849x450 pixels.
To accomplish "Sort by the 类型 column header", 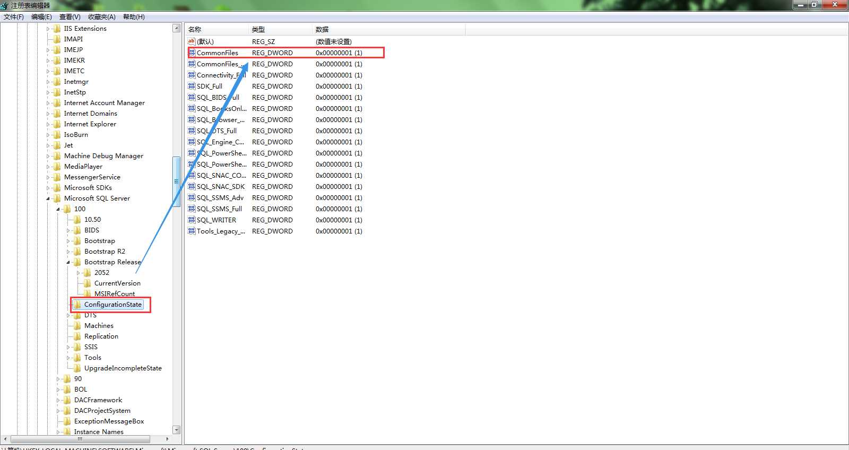I will click(280, 29).
